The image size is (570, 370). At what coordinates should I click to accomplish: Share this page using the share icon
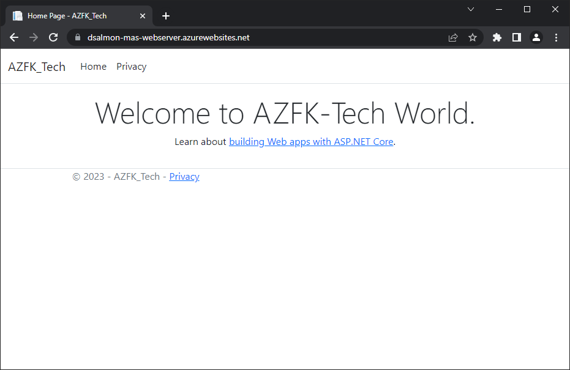pos(453,37)
